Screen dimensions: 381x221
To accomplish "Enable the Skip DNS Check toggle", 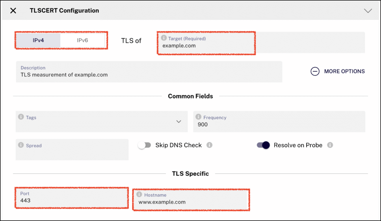I will pyautogui.click(x=145, y=145).
